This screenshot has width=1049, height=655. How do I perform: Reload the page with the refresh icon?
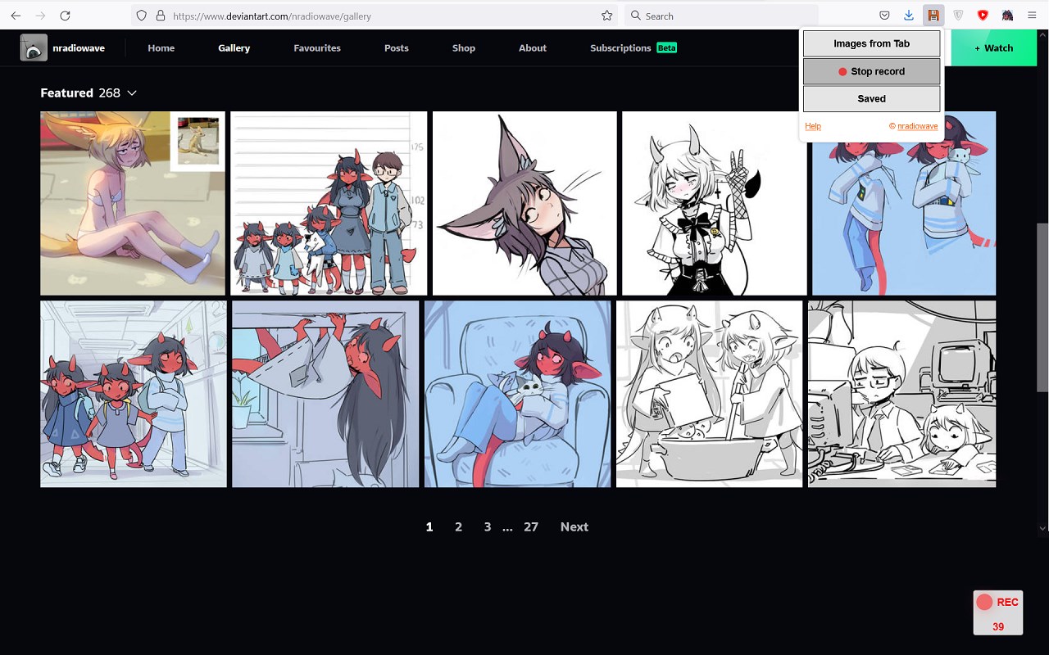[65, 16]
